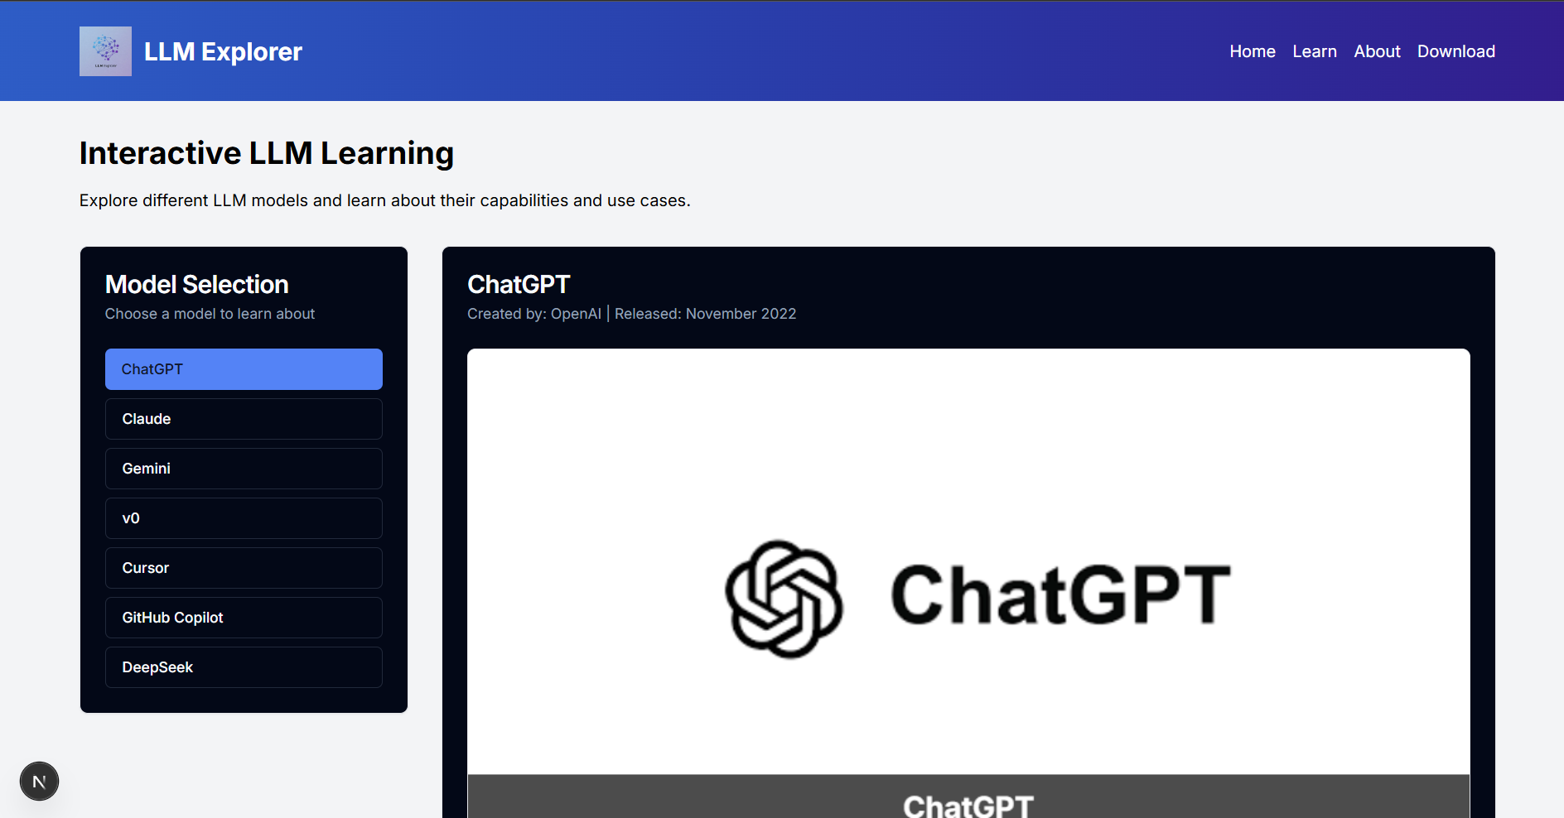1564x818 pixels.
Task: Go to the Home page
Action: (1252, 51)
